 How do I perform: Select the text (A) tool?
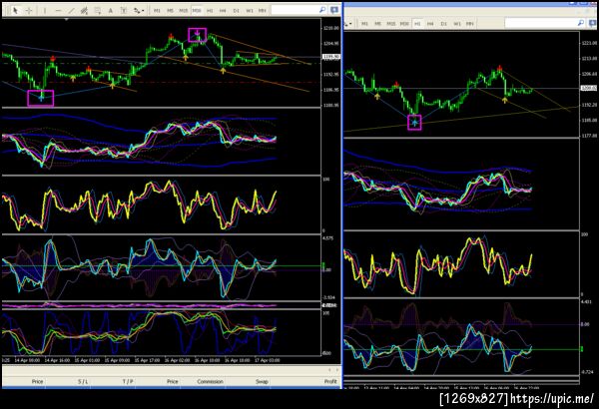(111, 11)
